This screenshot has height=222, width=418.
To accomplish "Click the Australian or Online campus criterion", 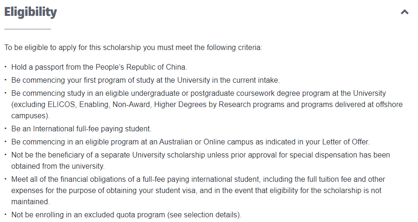I will point(190,142).
